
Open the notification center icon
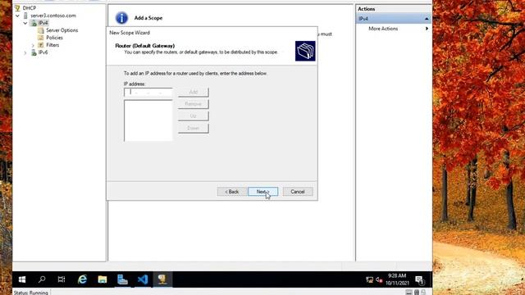419,279
